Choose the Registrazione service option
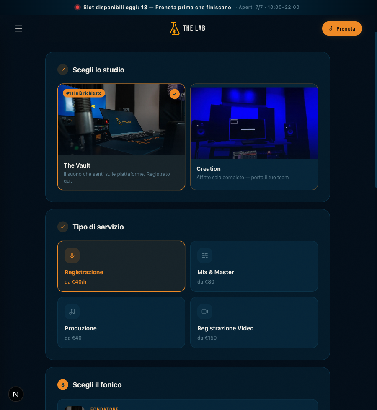Image resolution: width=377 pixels, height=410 pixels. pyautogui.click(x=121, y=266)
